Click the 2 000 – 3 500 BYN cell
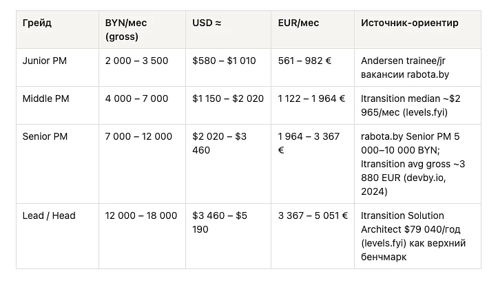This screenshot has height=285, width=498. [136, 61]
